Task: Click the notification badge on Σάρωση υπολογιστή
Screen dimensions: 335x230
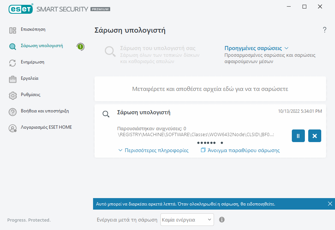Action: [x=81, y=47]
